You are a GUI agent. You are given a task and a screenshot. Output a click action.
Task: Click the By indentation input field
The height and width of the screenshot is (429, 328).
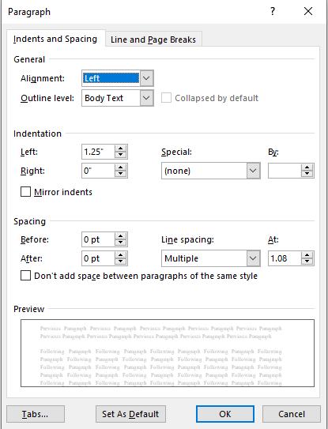click(285, 171)
